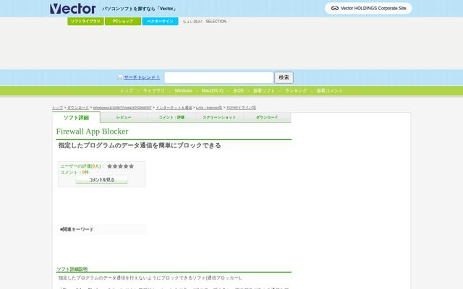This screenshot has width=463, height=289.
Task: Click the third rating star
Action: (x=121, y=166)
